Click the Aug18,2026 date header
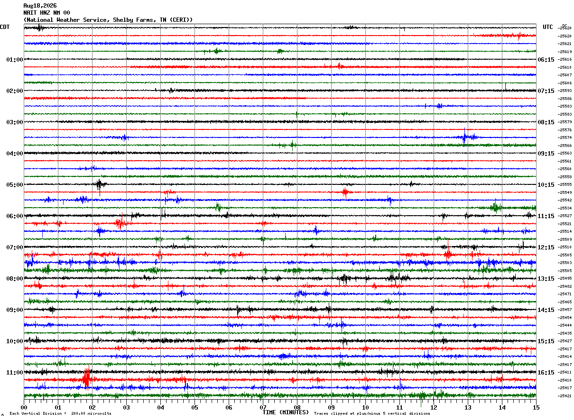This screenshot has width=574, height=420. (x=40, y=6)
